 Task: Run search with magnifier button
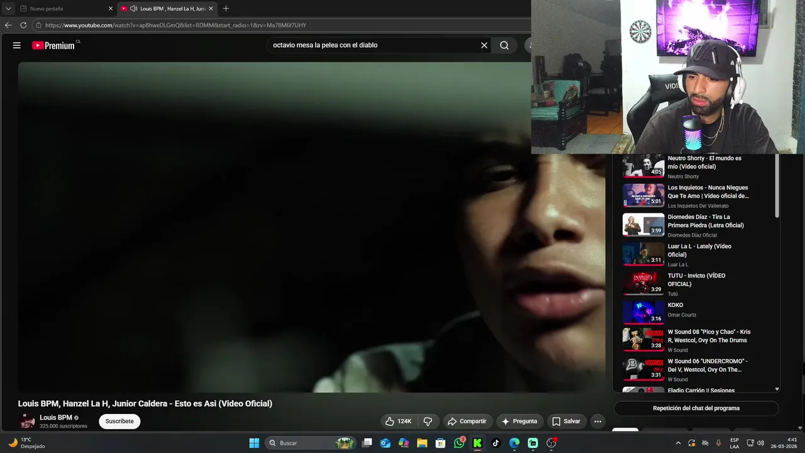coord(504,45)
